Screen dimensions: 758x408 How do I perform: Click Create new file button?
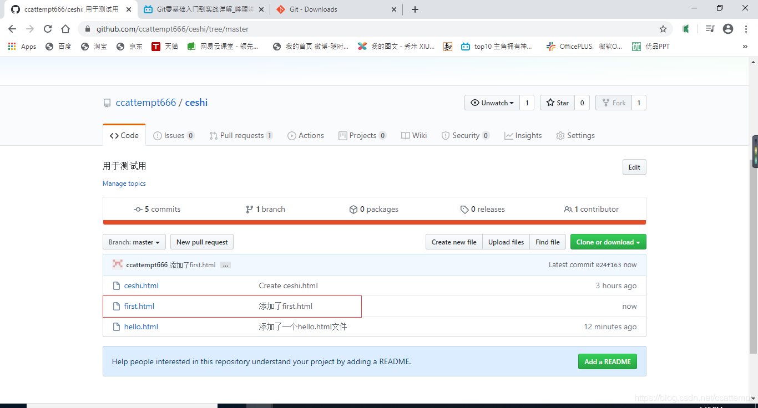[454, 242]
